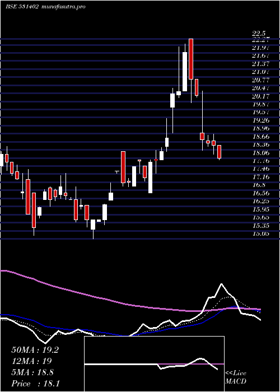The width and height of the screenshot is (280, 392).
Task: Click the "12MA : 19" readout
Action: [x=31, y=361]
